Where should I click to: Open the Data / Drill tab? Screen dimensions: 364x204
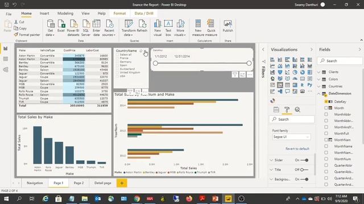tap(144, 14)
